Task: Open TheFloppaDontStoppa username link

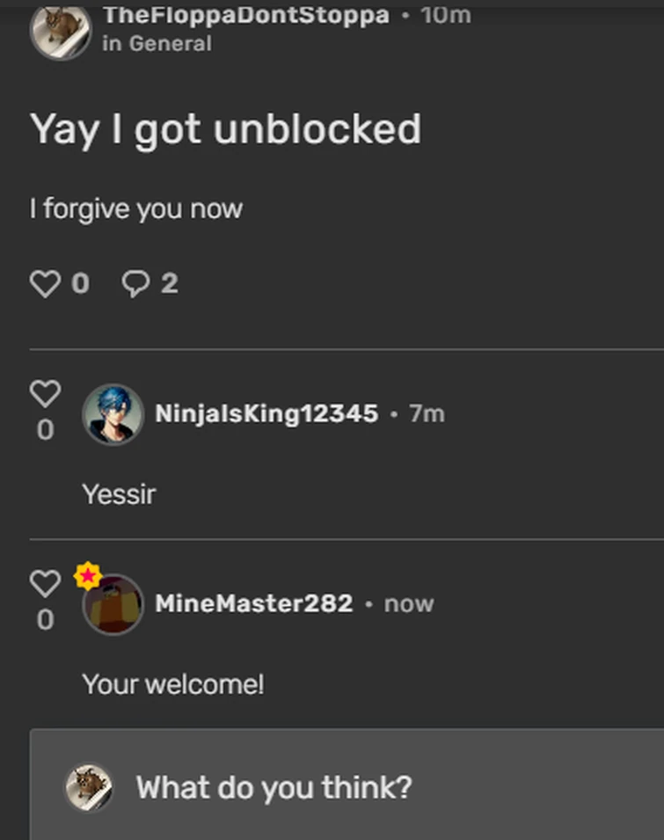Action: [x=245, y=15]
